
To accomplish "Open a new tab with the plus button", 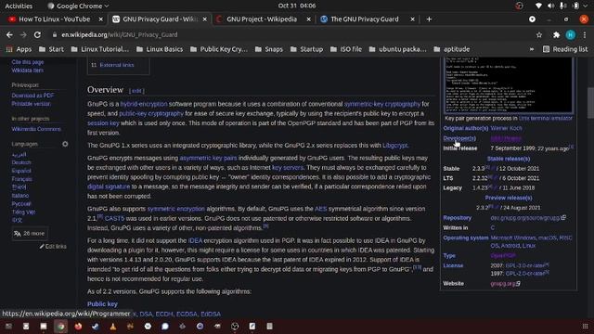I will [429, 19].
